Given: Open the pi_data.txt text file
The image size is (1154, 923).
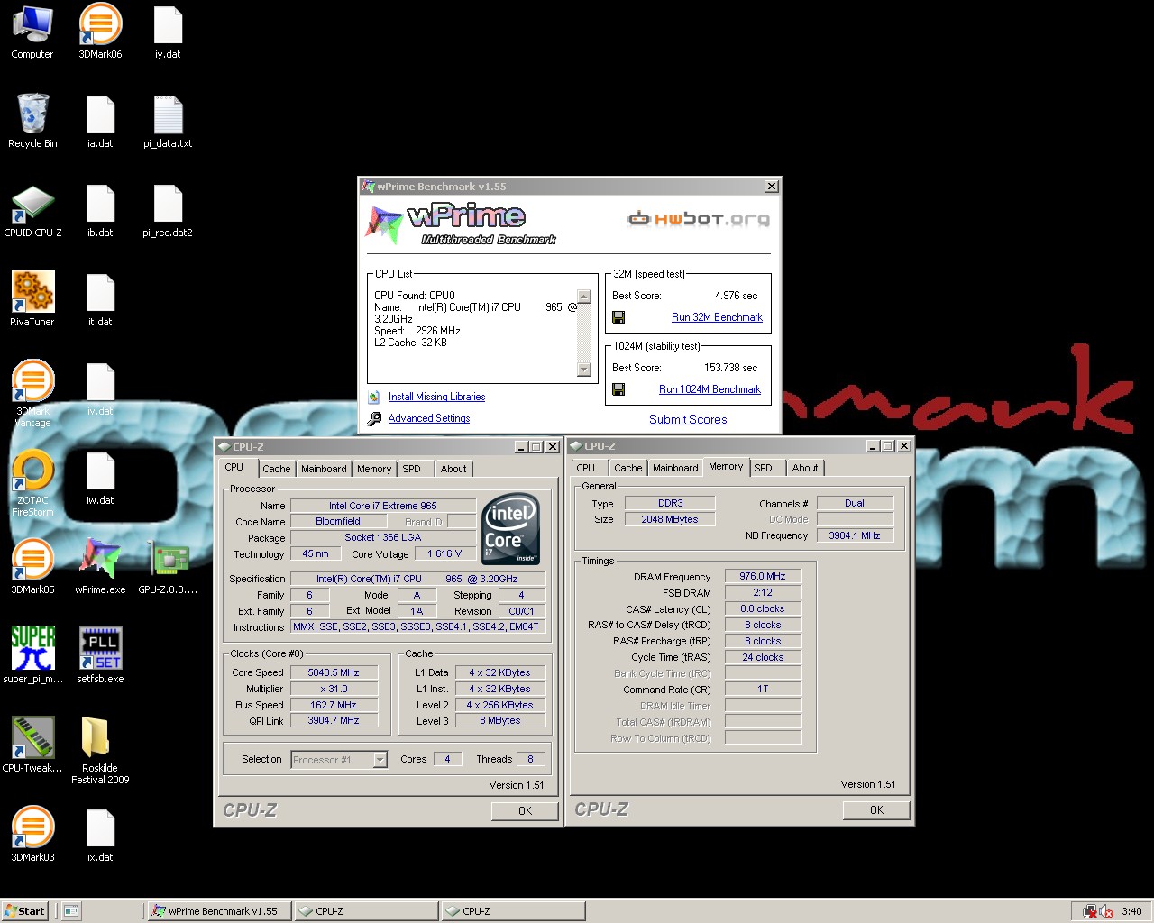Looking at the screenshot, I should tap(168, 120).
